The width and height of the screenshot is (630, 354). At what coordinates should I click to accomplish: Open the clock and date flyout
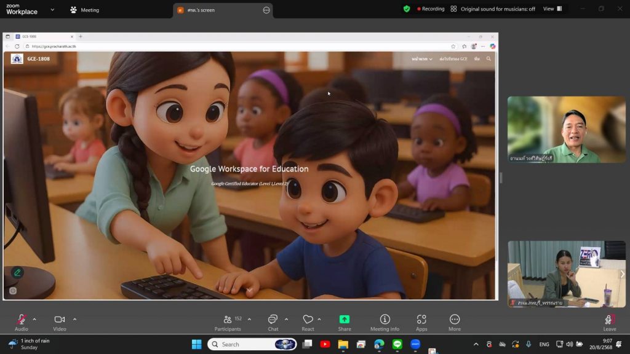[x=600, y=344]
